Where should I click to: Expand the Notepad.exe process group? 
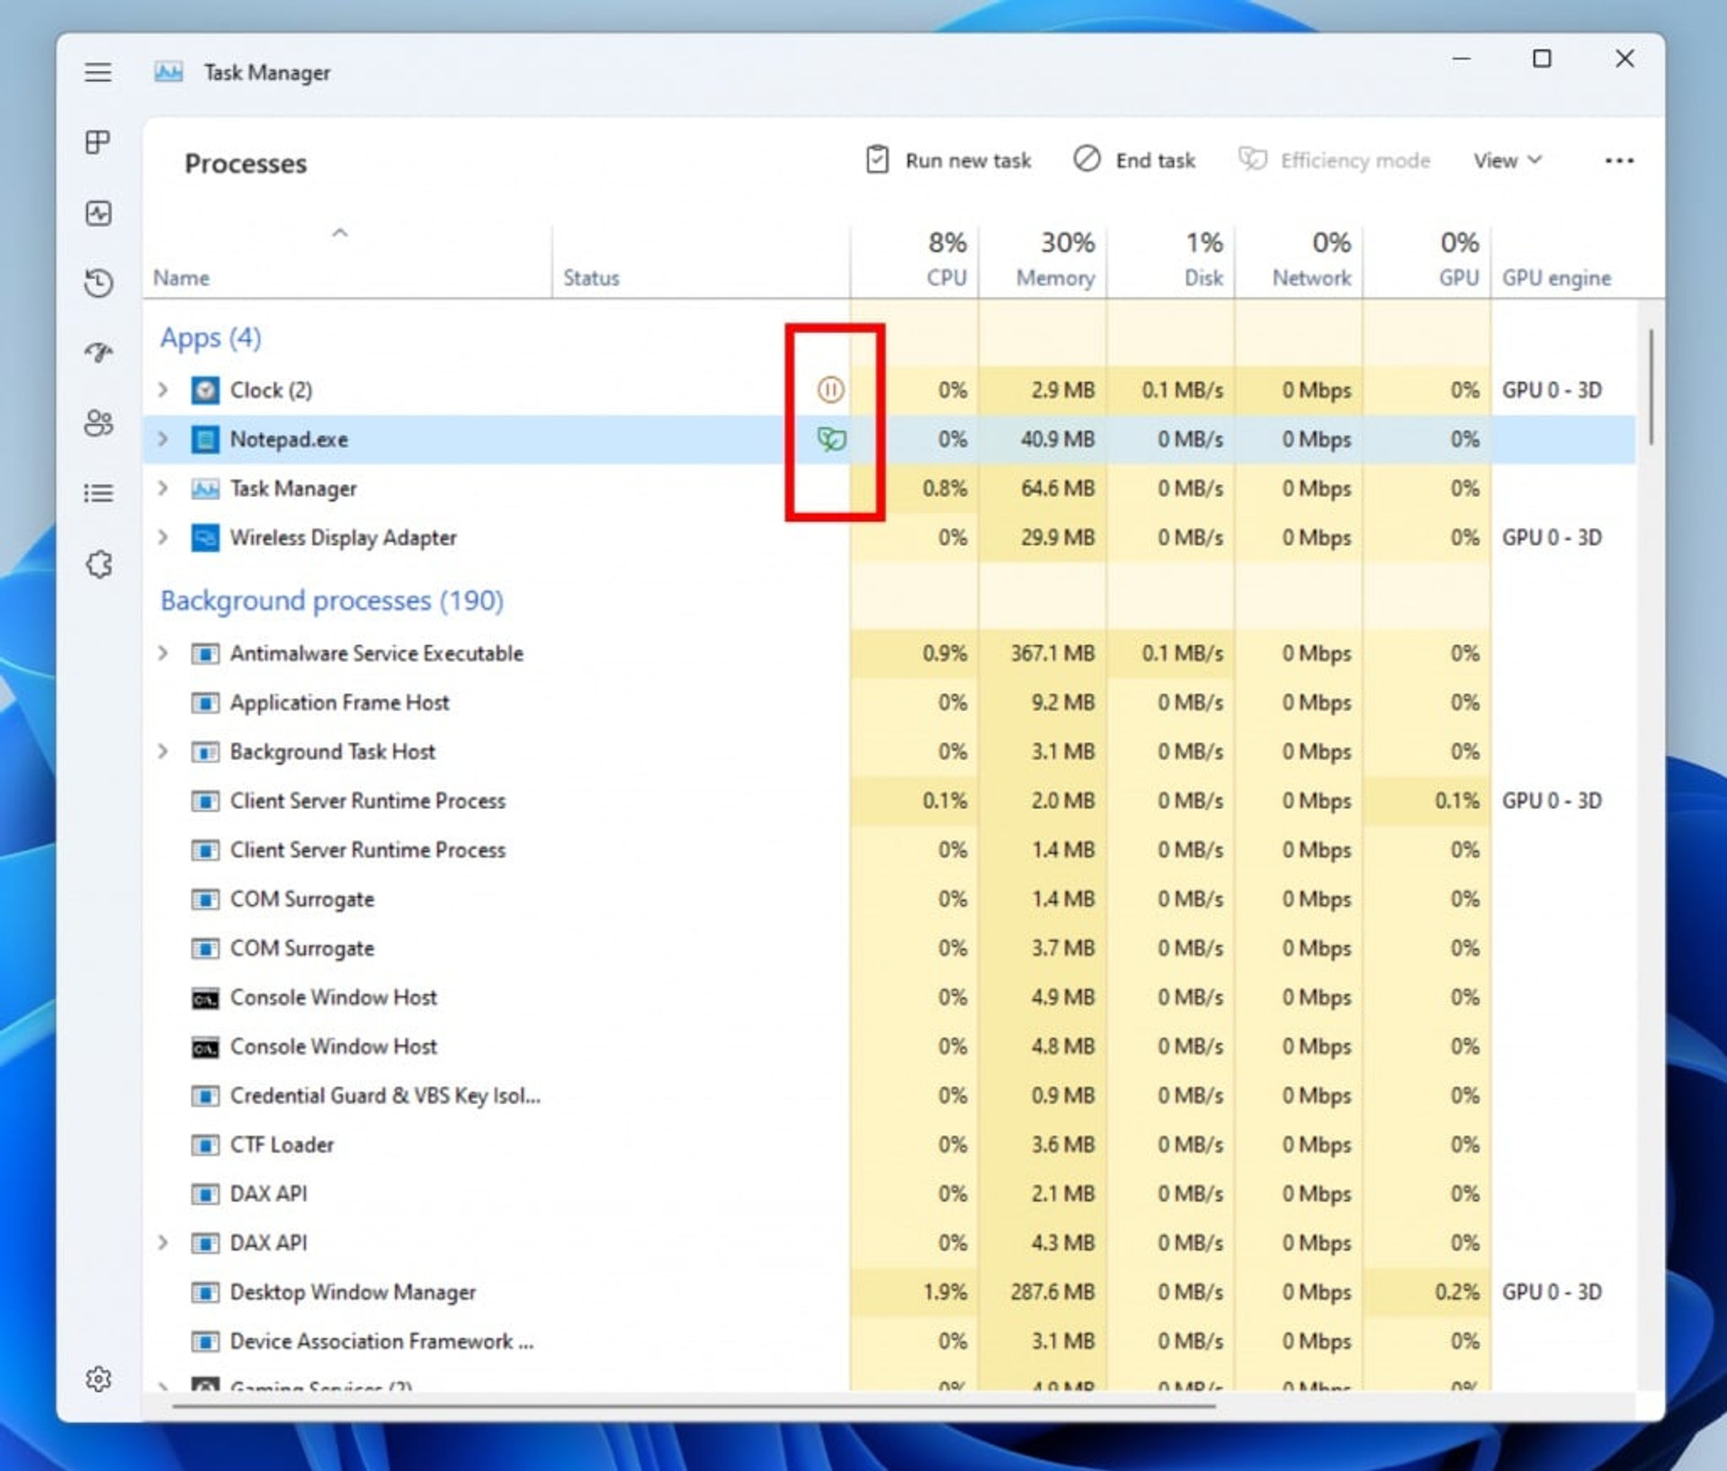(163, 439)
